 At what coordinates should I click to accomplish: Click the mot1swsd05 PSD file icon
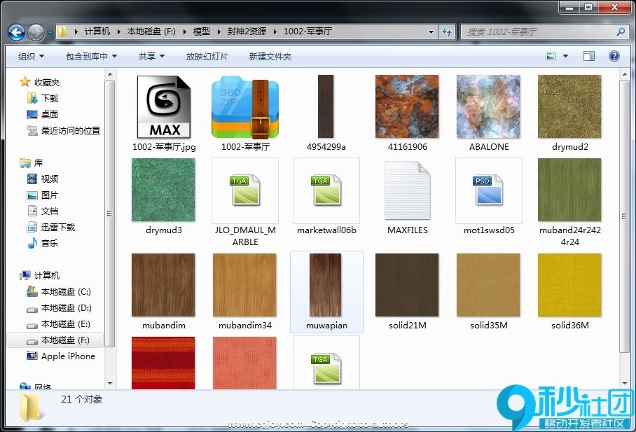point(488,190)
